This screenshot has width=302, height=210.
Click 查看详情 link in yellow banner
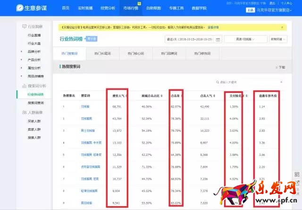coord(213,27)
